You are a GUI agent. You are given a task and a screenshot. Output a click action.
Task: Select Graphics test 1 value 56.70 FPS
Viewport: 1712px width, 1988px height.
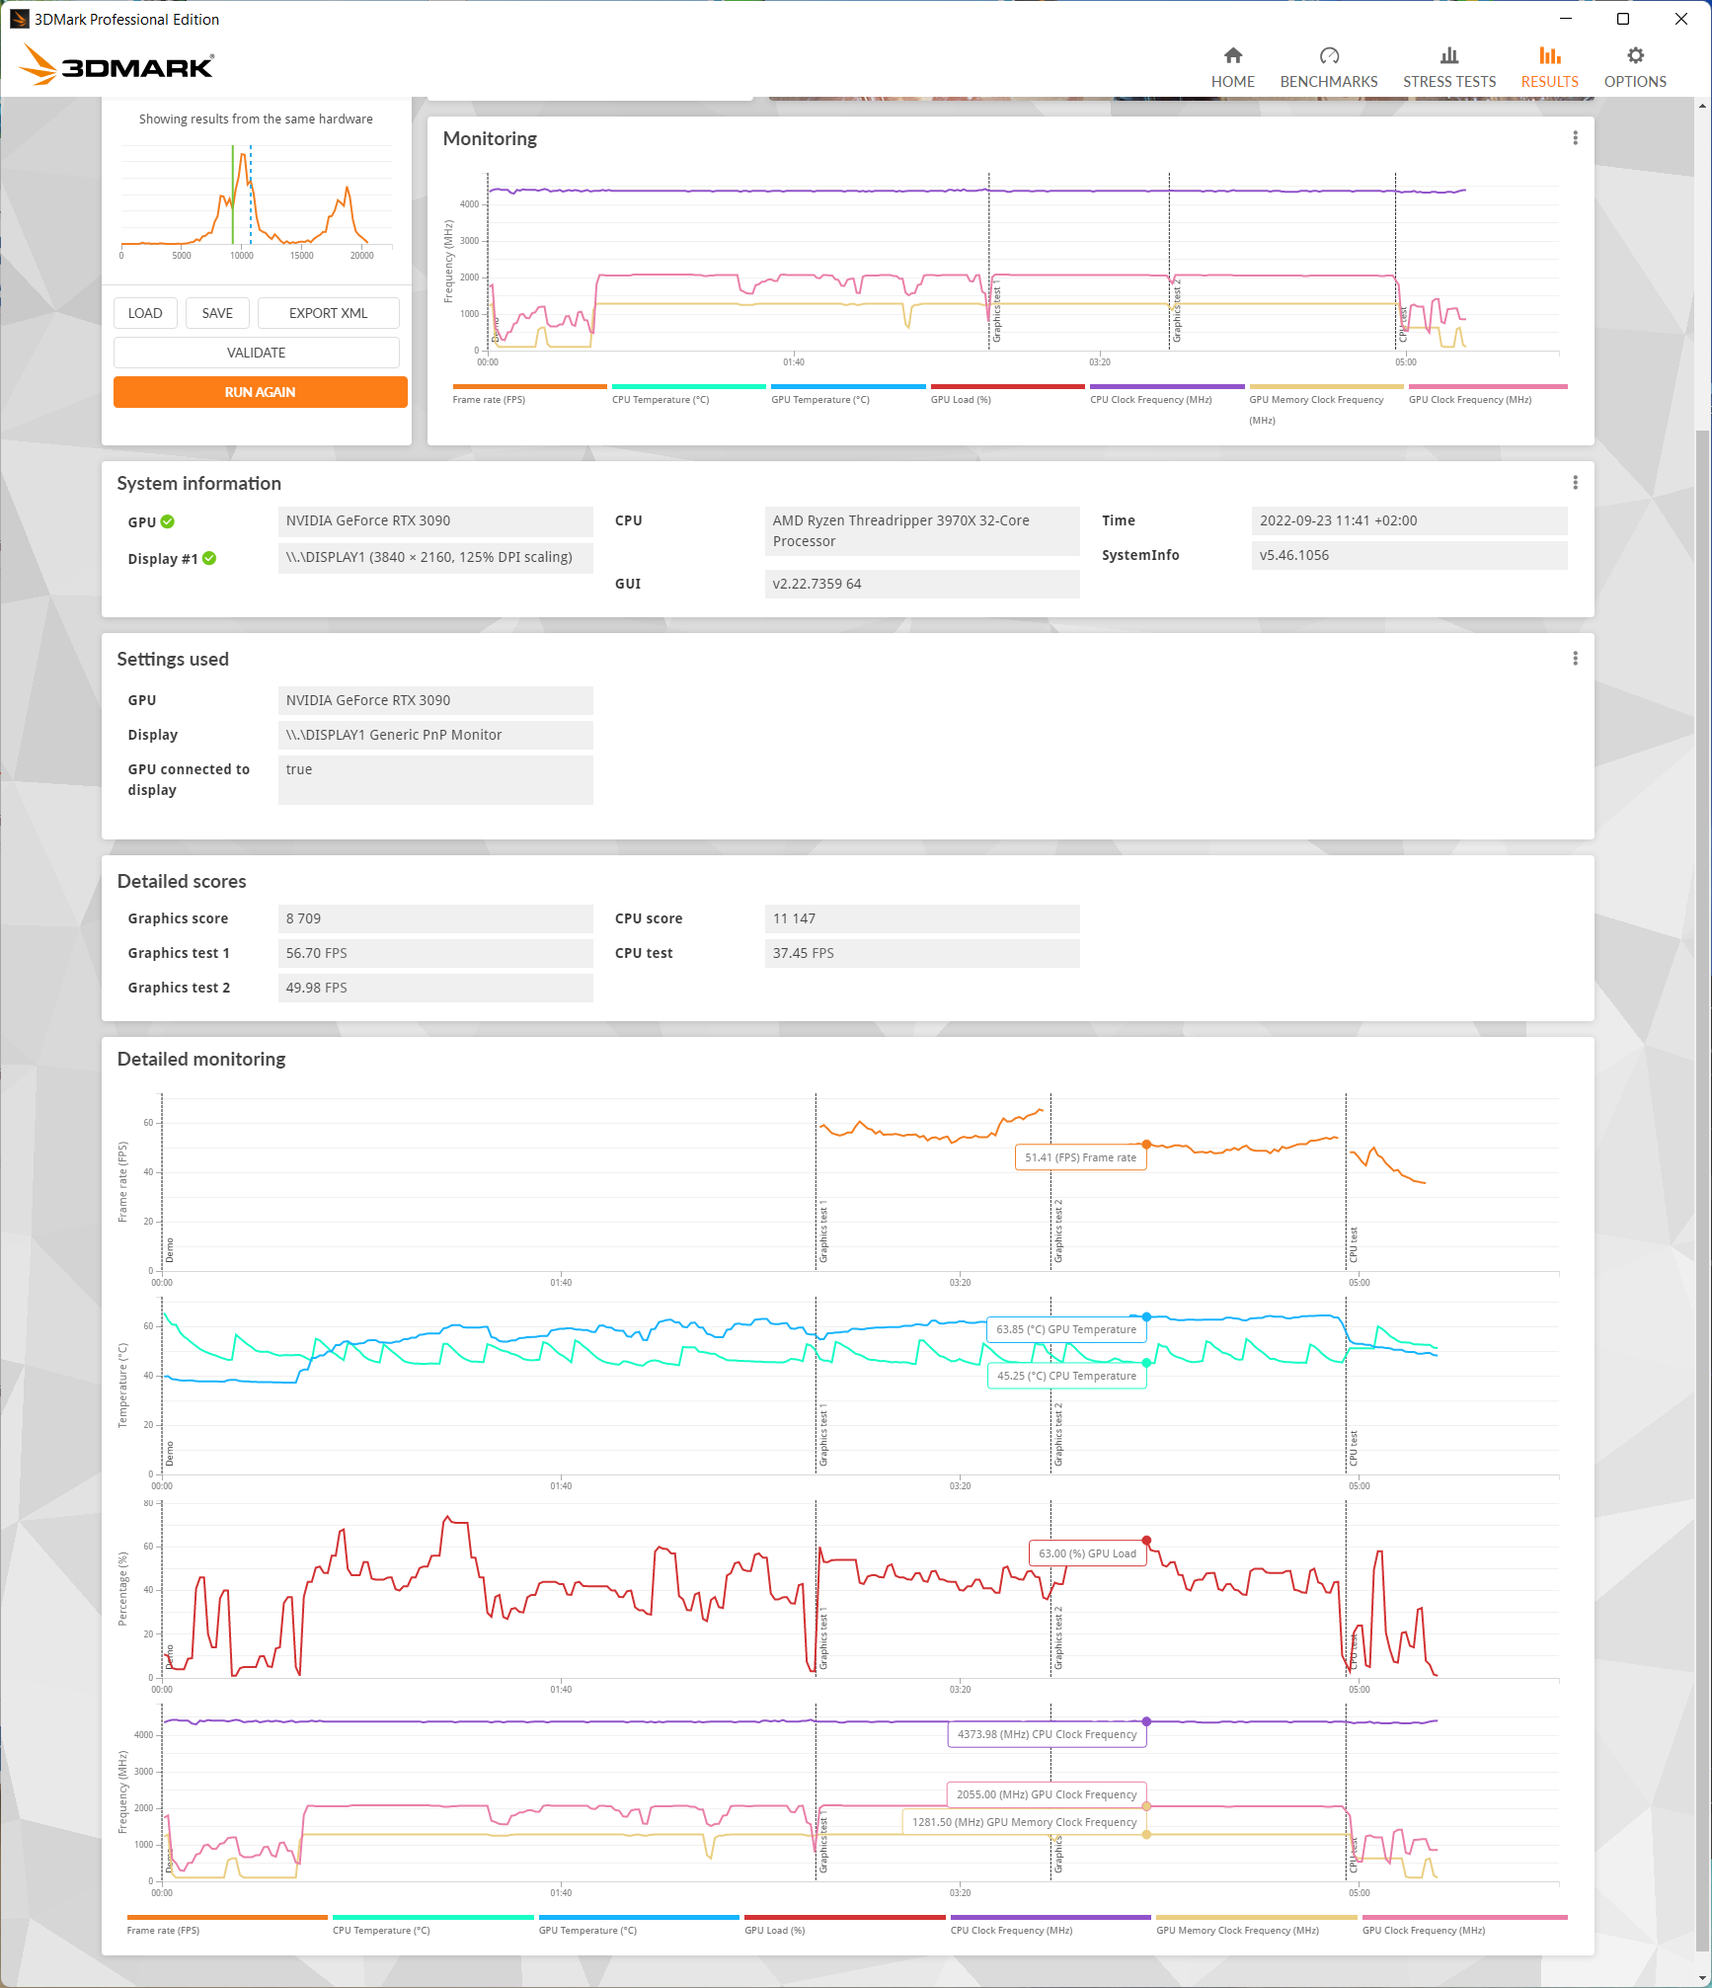435,953
